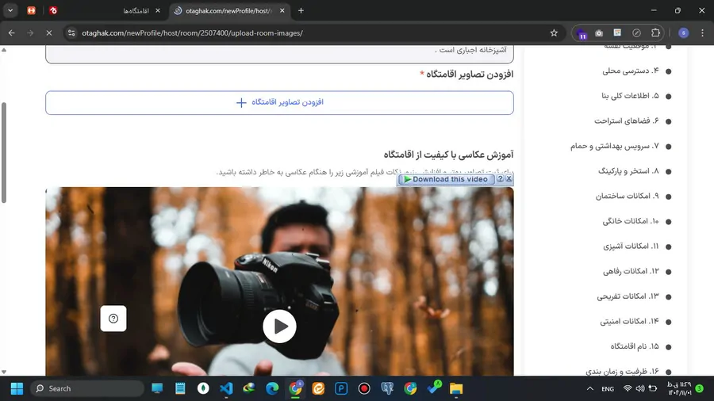Go forward in browser history

(30, 32)
